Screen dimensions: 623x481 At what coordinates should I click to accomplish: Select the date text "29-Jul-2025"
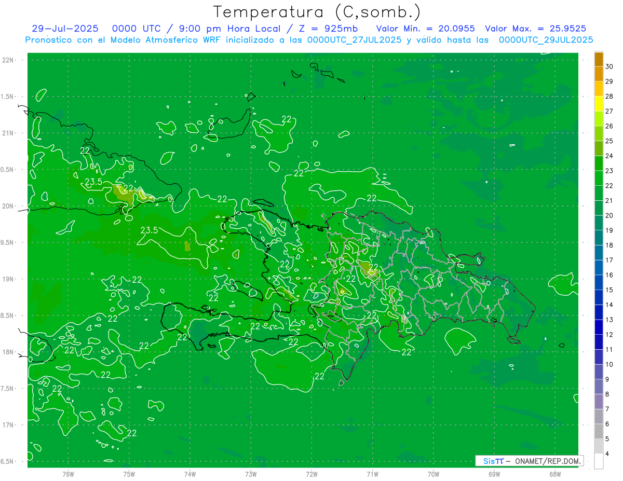tap(65, 29)
